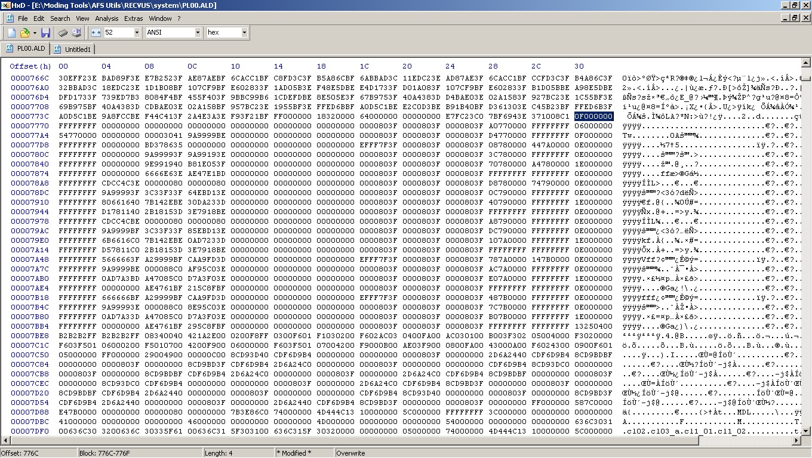Click the vertical scrollbar down arrow
This screenshot has height=458, width=812.
click(x=805, y=431)
